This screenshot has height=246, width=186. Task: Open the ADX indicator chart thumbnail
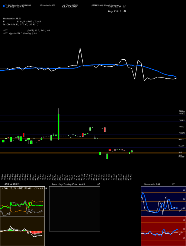[x=22, y=201]
